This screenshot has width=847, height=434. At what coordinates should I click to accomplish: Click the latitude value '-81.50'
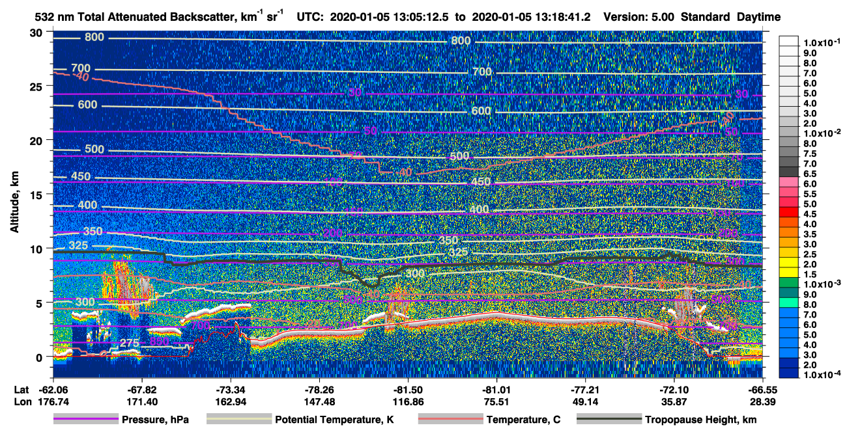pos(408,389)
